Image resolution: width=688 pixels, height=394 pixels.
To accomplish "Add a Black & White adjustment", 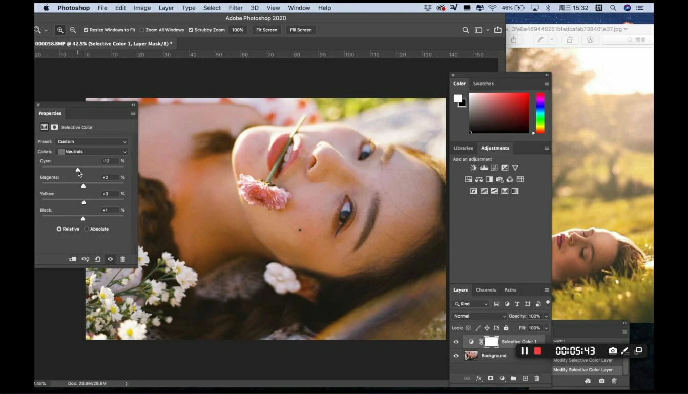I will pyautogui.click(x=489, y=179).
